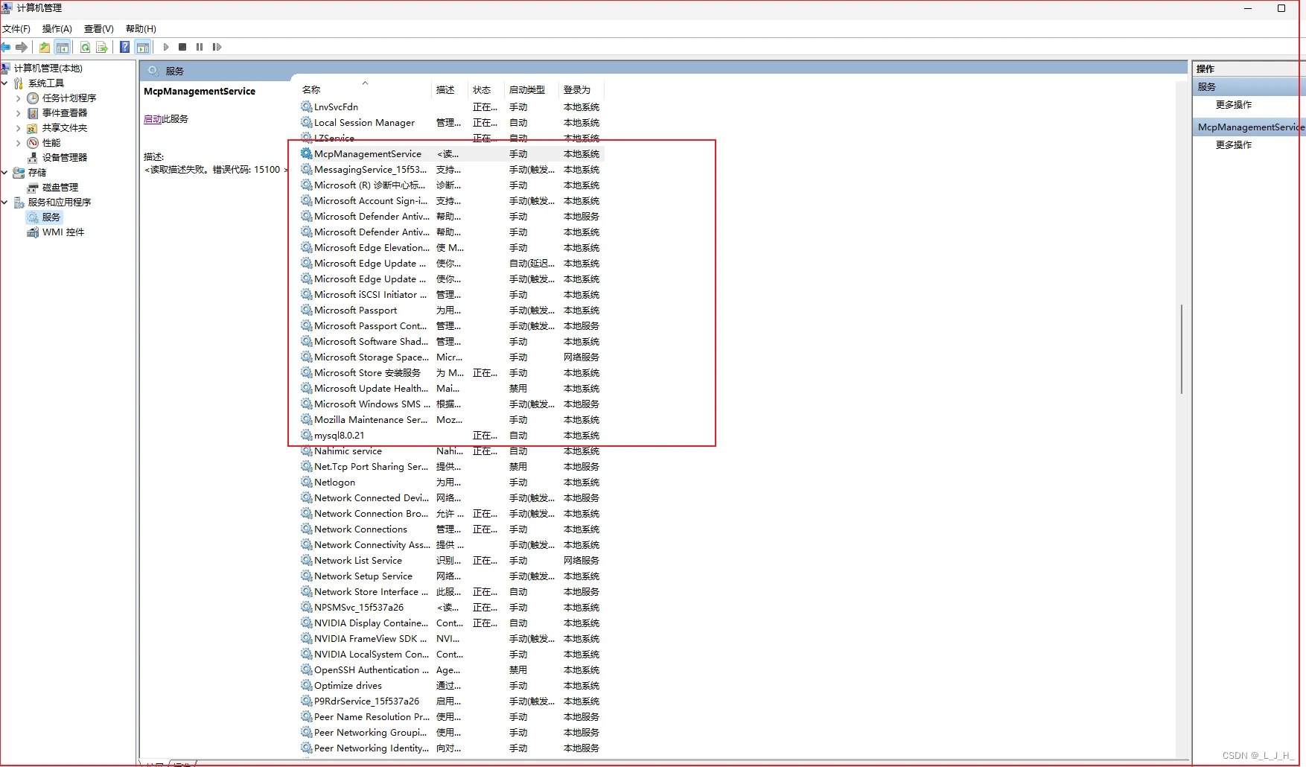Select the mysql8.0.21 service row

pyautogui.click(x=340, y=436)
